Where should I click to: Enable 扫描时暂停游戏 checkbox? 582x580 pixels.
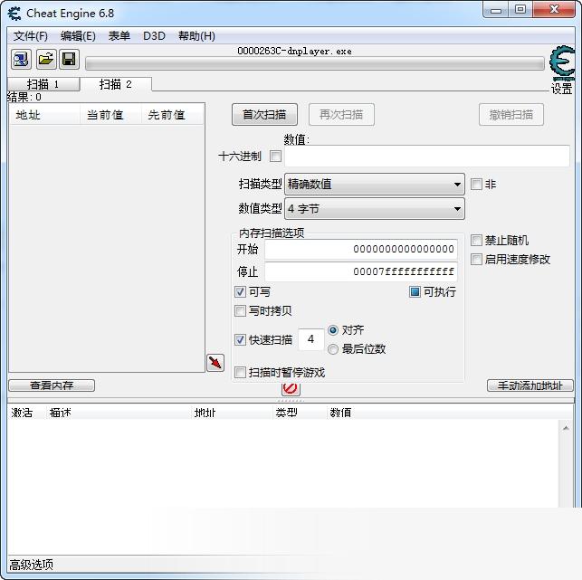(x=240, y=372)
